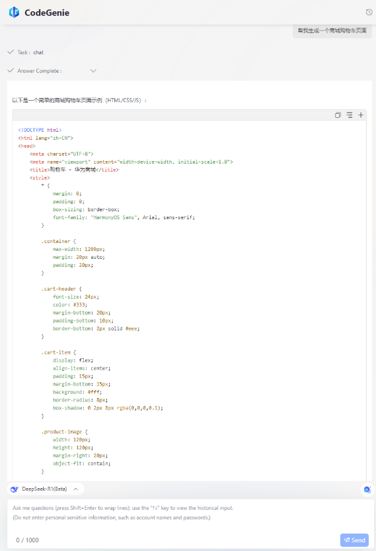Click the paper-plane icon on Send
The image size is (376, 551).
point(346,540)
